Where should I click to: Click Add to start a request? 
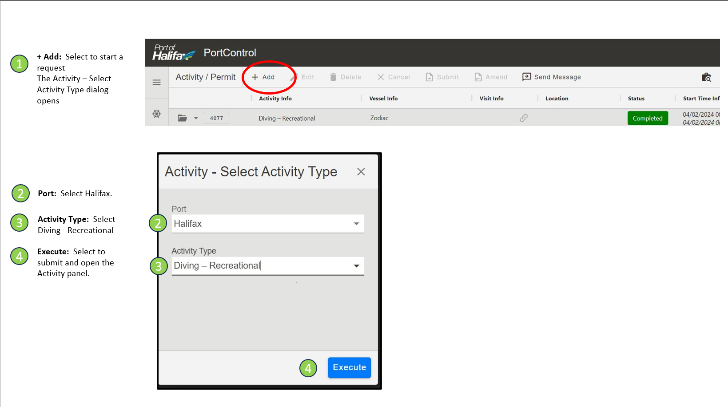point(263,77)
